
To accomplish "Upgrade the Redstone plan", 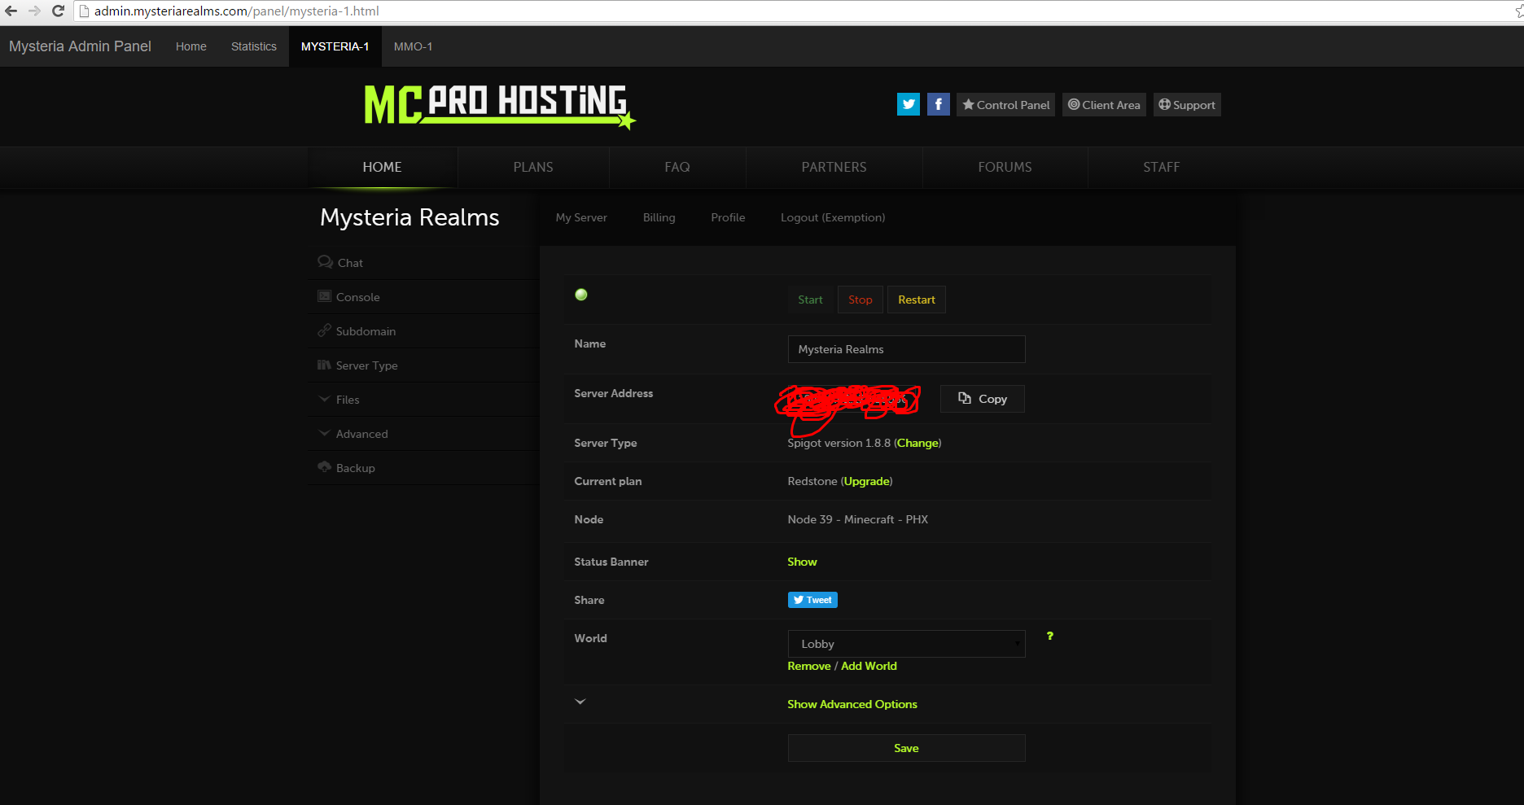I will (x=865, y=481).
